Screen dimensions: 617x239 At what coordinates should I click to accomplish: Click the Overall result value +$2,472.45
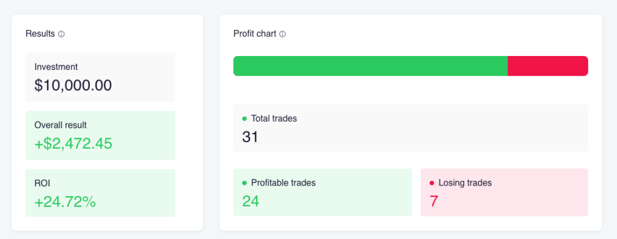(x=73, y=143)
